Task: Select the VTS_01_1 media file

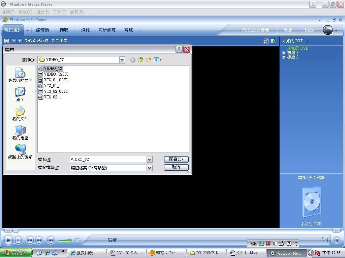Action: pos(50,86)
